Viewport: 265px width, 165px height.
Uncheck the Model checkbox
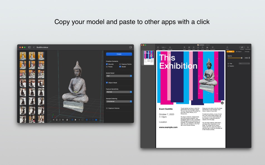(120, 67)
